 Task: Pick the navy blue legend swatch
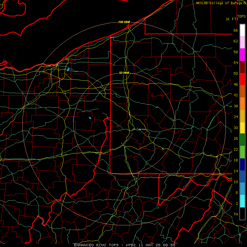pyautogui.click(x=242, y=164)
